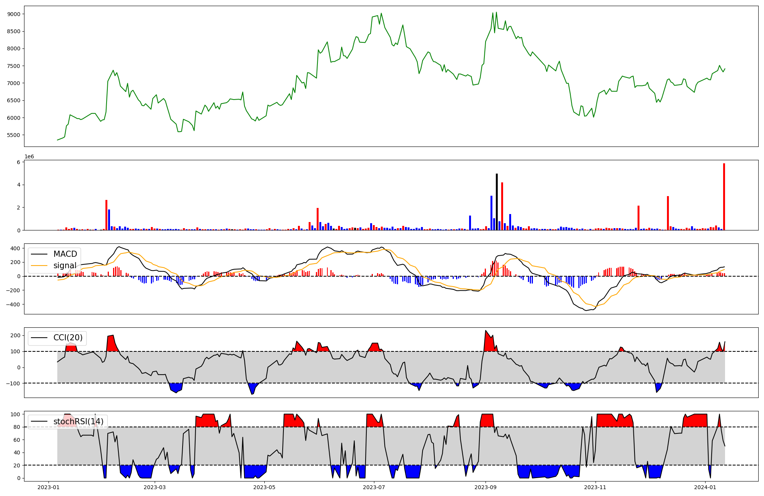Click the black MACD legend line swatch
The width and height of the screenshot is (764, 496).
pos(39,254)
